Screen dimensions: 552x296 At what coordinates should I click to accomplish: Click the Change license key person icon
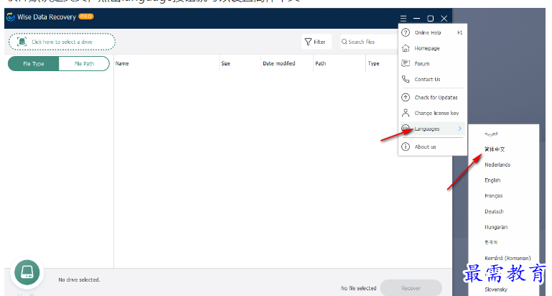(406, 113)
